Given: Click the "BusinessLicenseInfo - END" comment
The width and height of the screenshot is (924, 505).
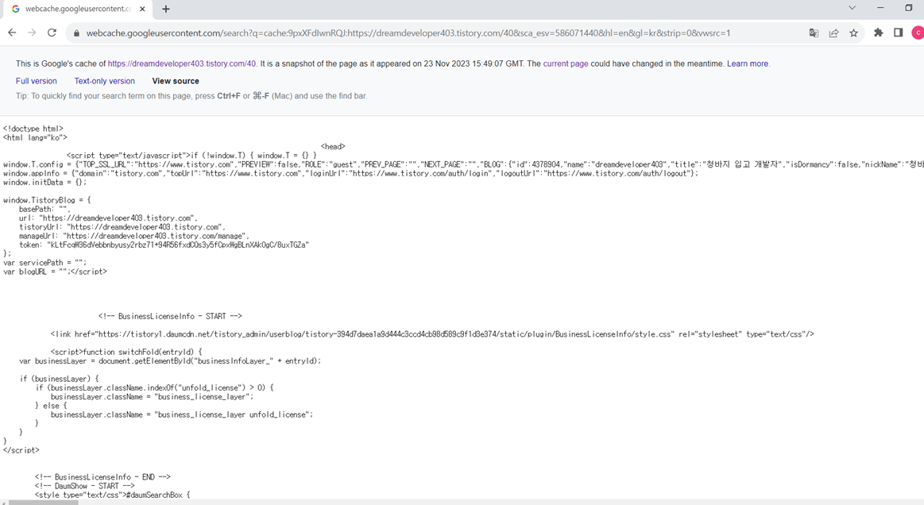Looking at the screenshot, I should 102,477.
